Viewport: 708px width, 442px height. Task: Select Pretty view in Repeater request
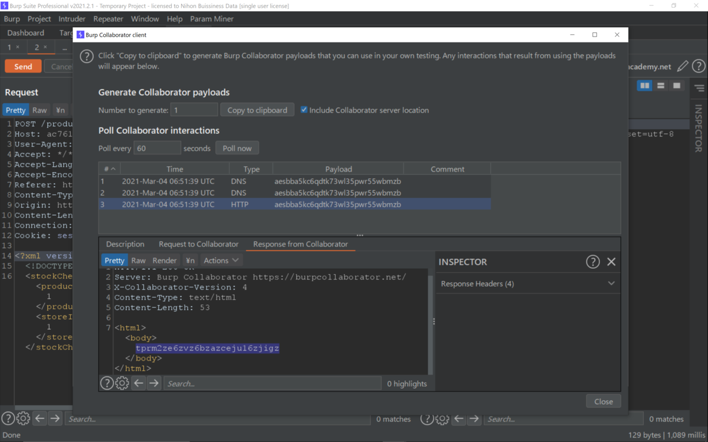pyautogui.click(x=16, y=110)
